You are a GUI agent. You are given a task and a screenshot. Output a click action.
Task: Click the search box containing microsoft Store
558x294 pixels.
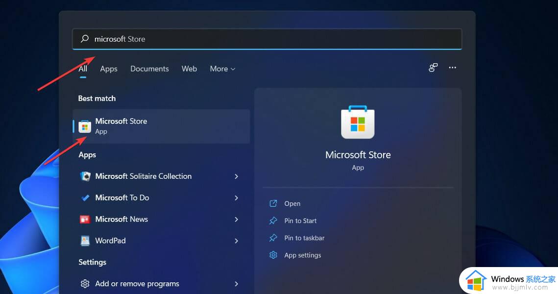pos(267,39)
